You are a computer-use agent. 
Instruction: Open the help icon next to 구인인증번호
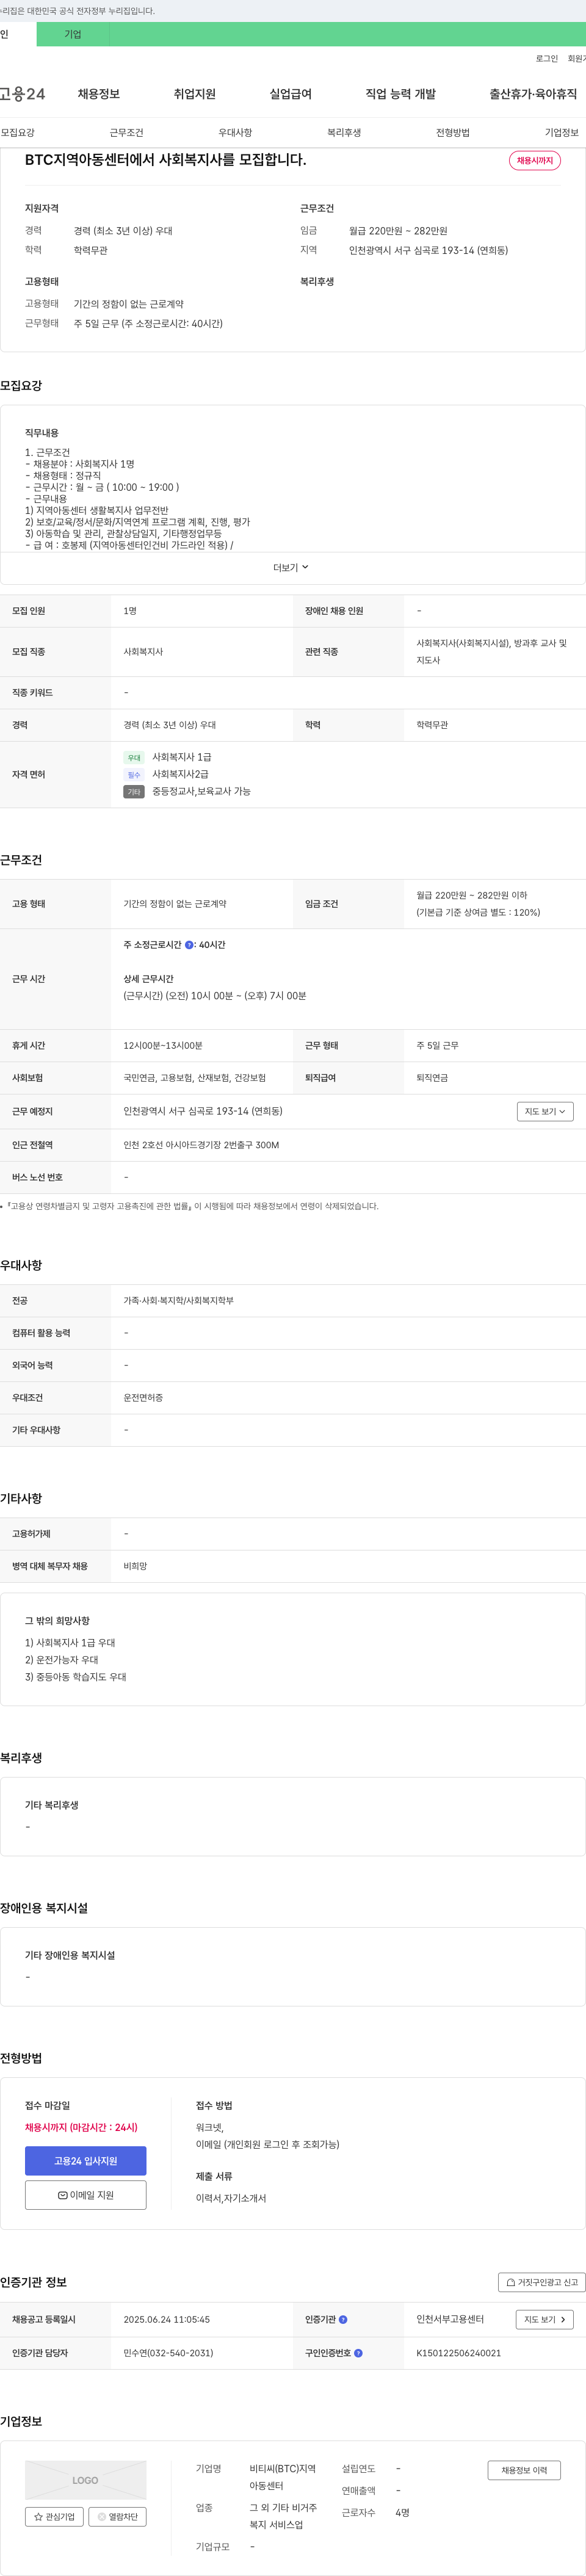(x=358, y=2353)
